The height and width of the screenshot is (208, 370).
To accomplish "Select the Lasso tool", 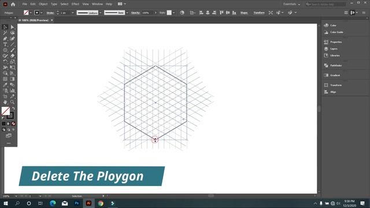I will coord(12,33).
